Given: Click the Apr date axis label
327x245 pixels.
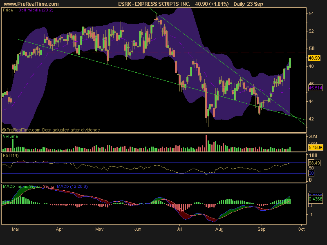Looking at the screenshot, I should click(x=59, y=229).
